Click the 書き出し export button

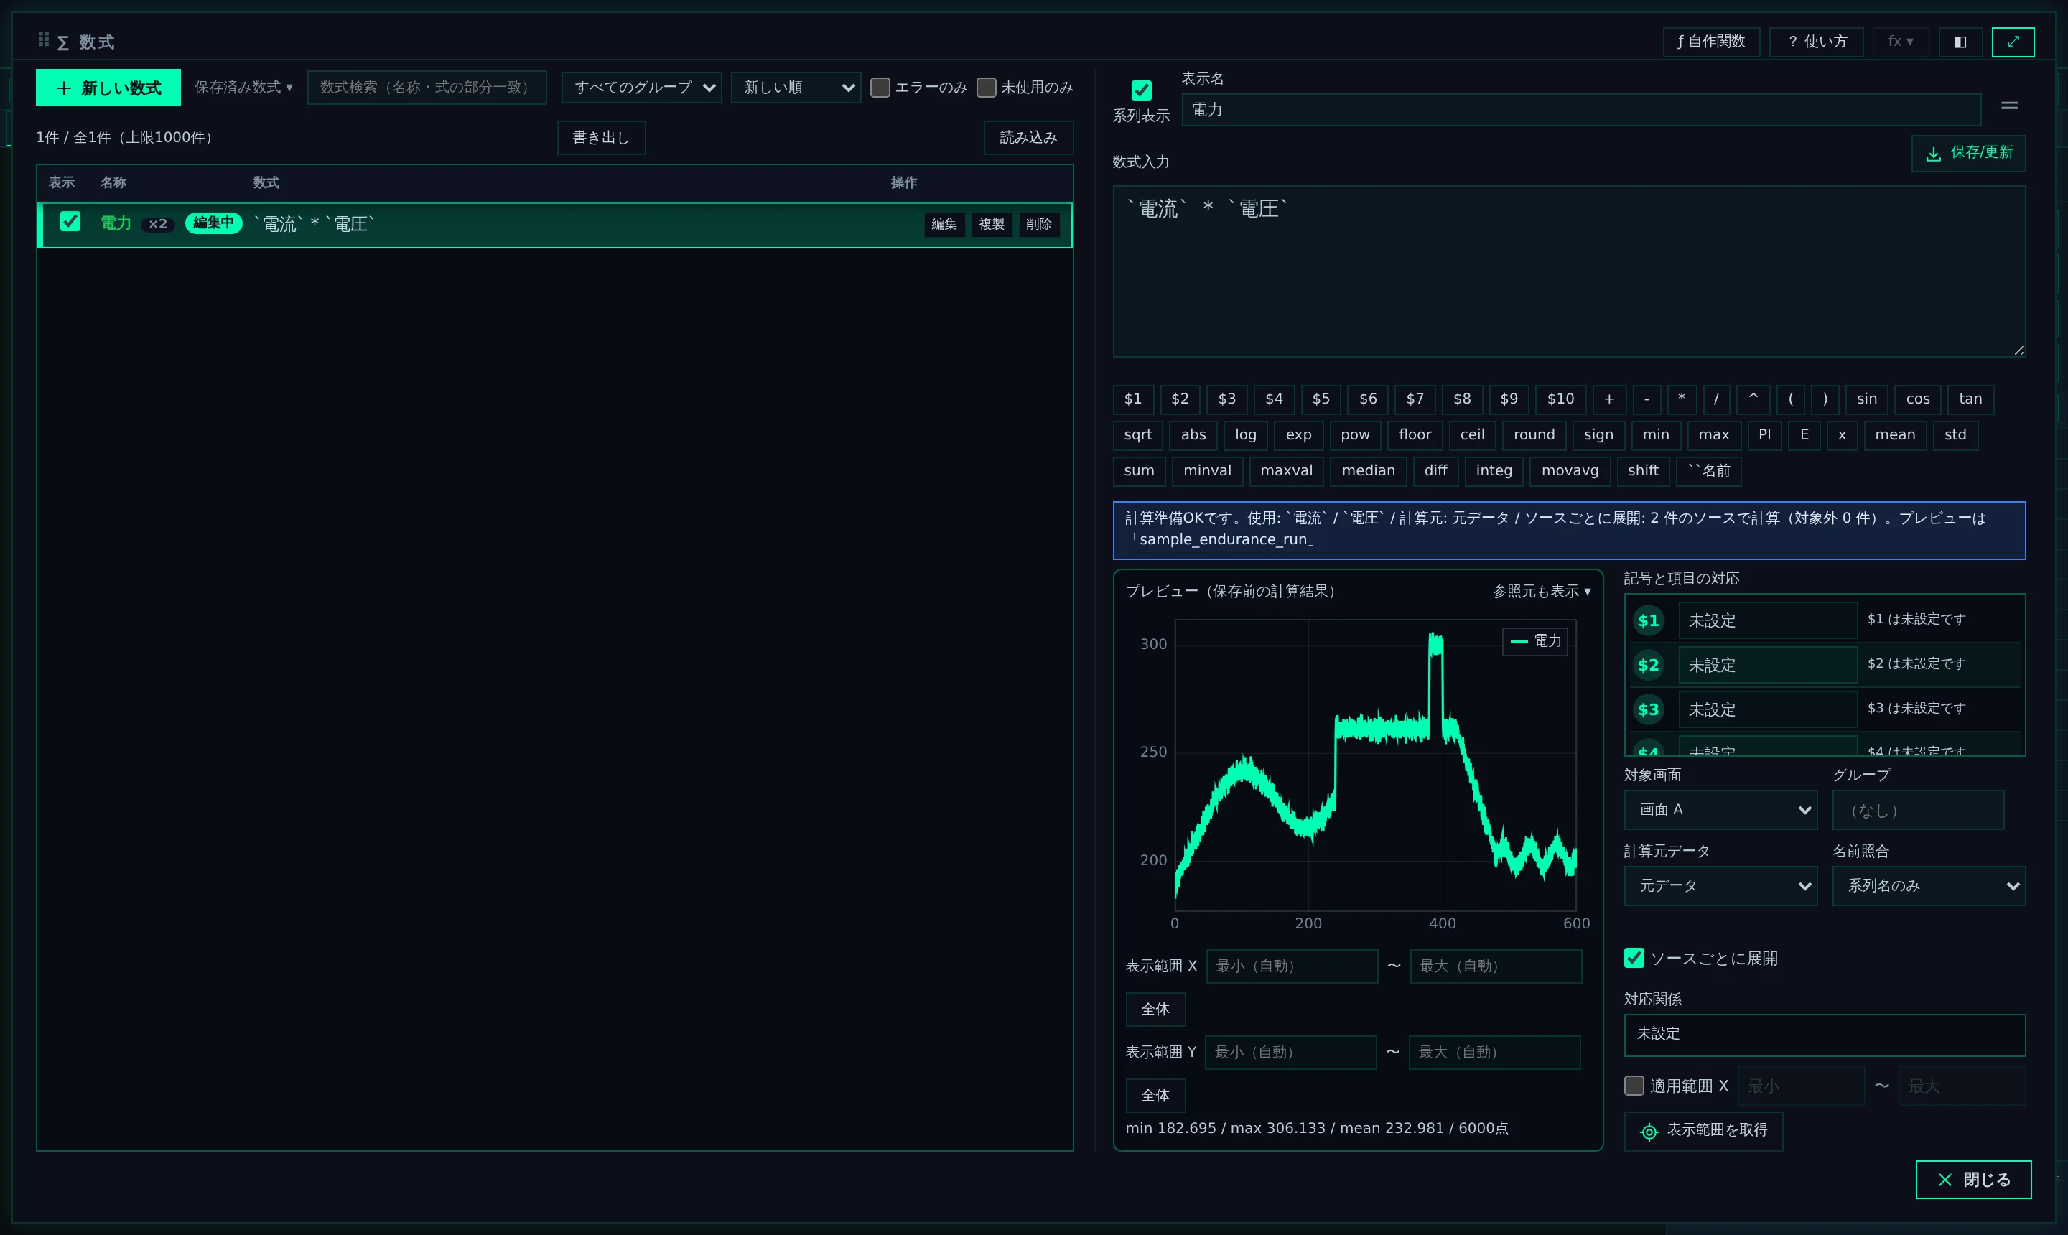[601, 137]
